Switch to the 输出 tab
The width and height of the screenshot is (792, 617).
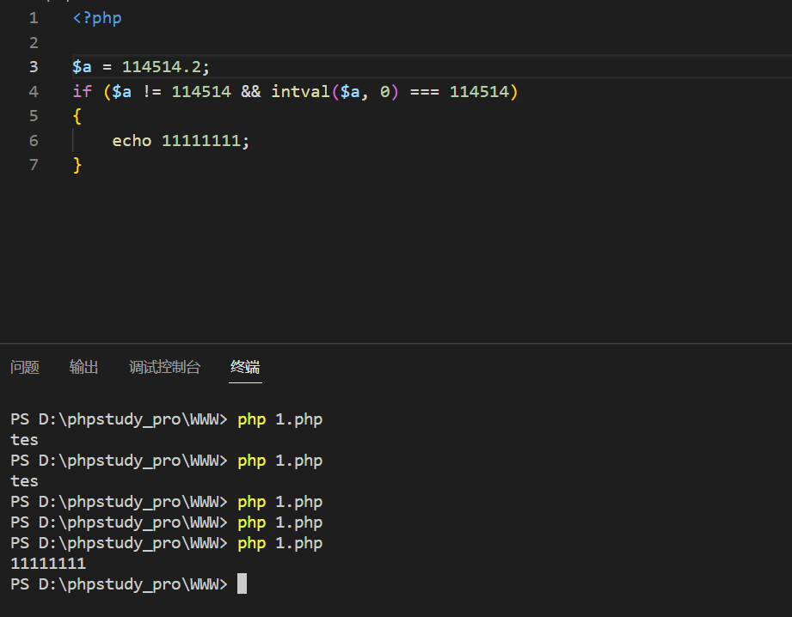pyautogui.click(x=84, y=367)
